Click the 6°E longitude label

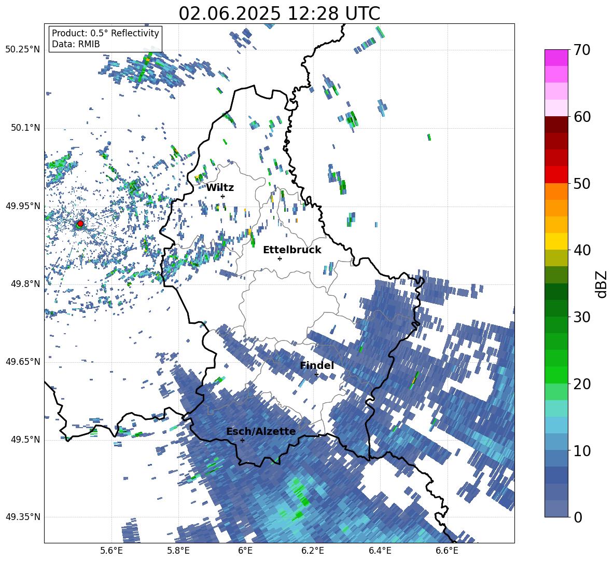tap(245, 551)
